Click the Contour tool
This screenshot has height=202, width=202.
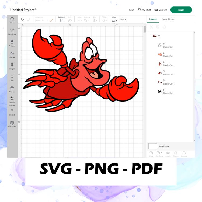(184, 154)
